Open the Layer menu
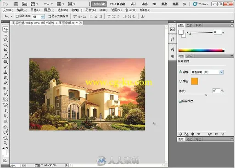This screenshot has height=168, width=235. pos(49,10)
